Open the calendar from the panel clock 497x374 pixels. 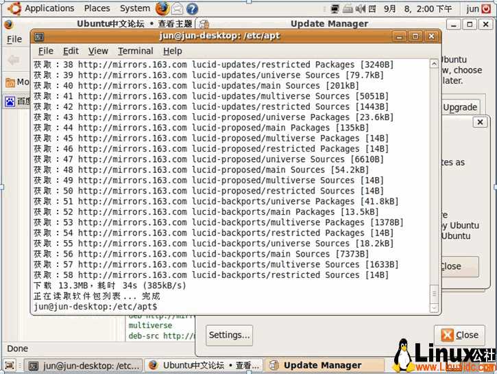point(417,9)
